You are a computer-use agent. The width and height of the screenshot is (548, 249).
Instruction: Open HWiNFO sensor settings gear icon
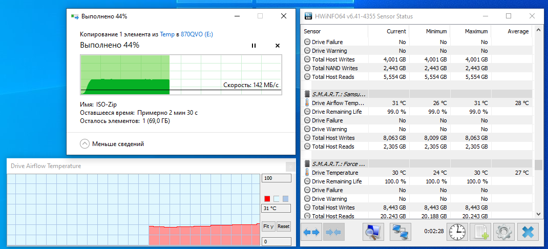pyautogui.click(x=504, y=232)
